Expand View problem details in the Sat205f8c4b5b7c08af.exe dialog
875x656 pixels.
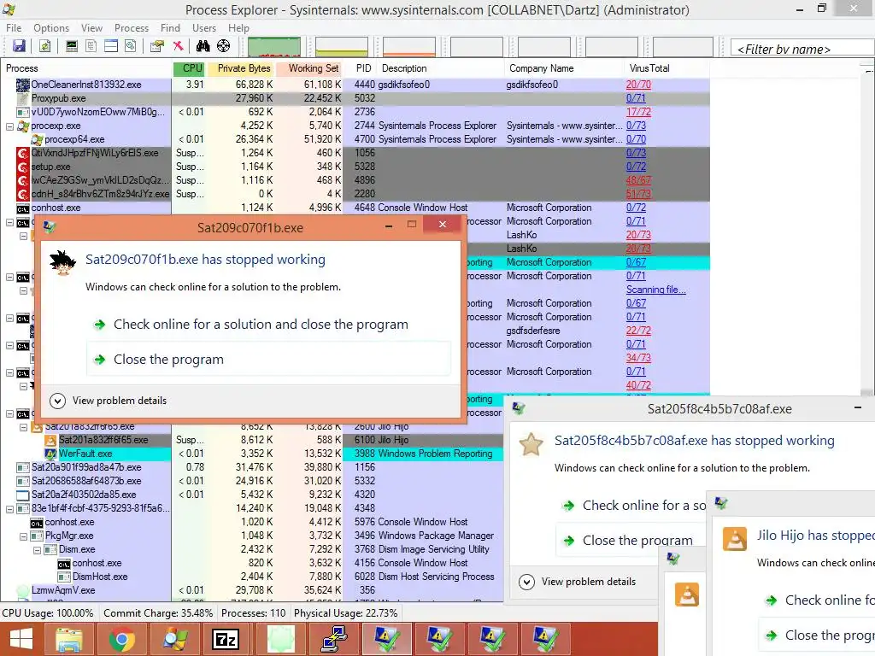point(578,582)
